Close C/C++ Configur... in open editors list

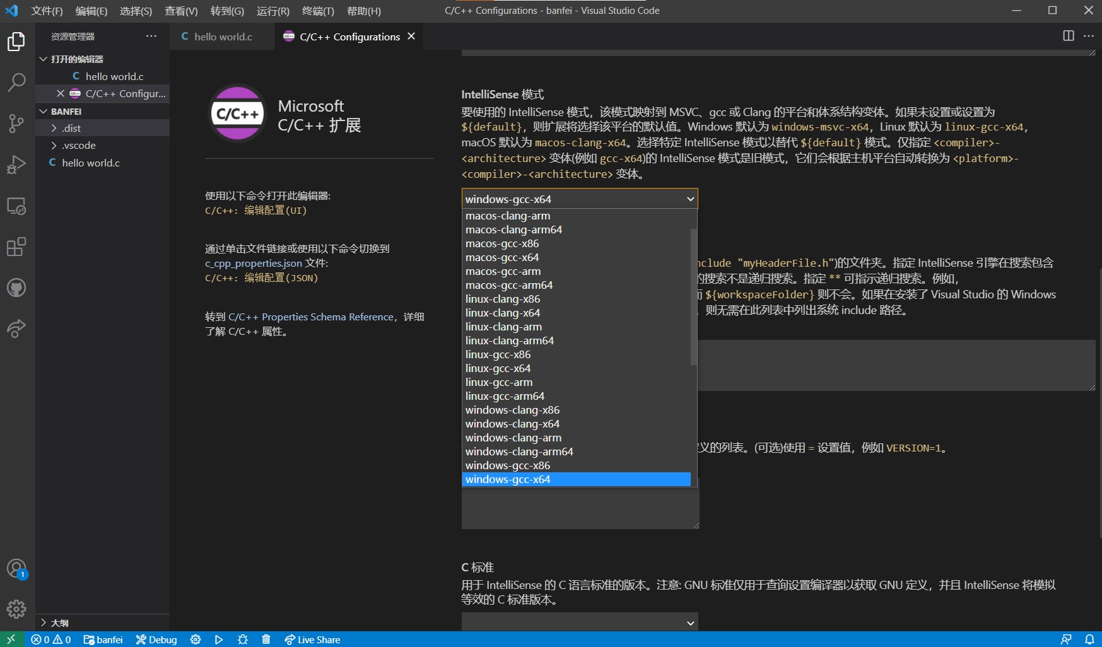coord(61,93)
